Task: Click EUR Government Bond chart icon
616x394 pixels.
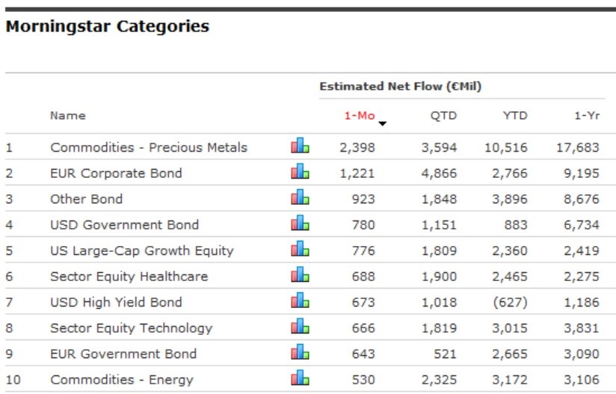Action: click(300, 353)
